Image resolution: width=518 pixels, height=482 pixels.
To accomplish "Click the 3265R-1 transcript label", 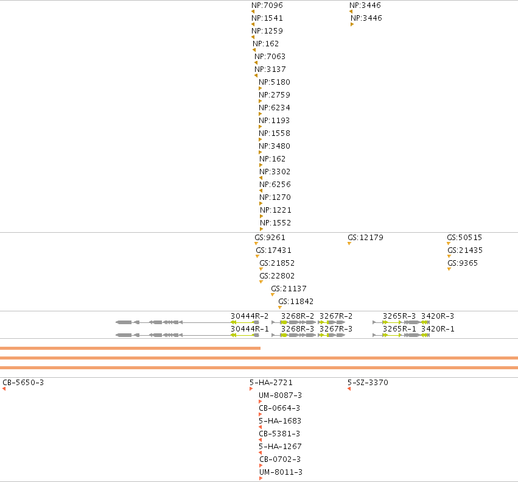I will 399,329.
